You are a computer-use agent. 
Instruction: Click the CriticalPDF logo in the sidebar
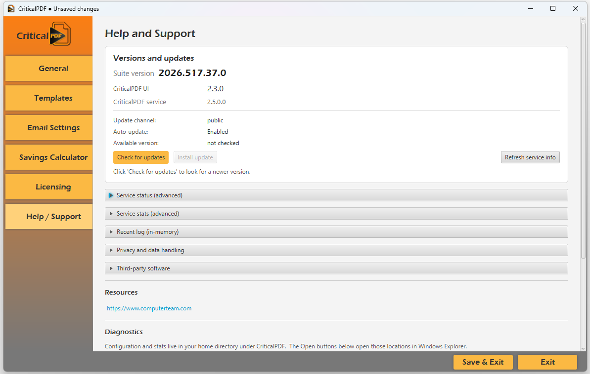coord(43,34)
